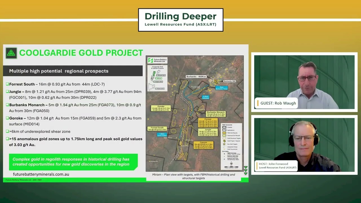Image resolution: width=361 pixels, height=203 pixels.
Task: Click the Future Battery Minerals logo on the map
Action: point(157,60)
